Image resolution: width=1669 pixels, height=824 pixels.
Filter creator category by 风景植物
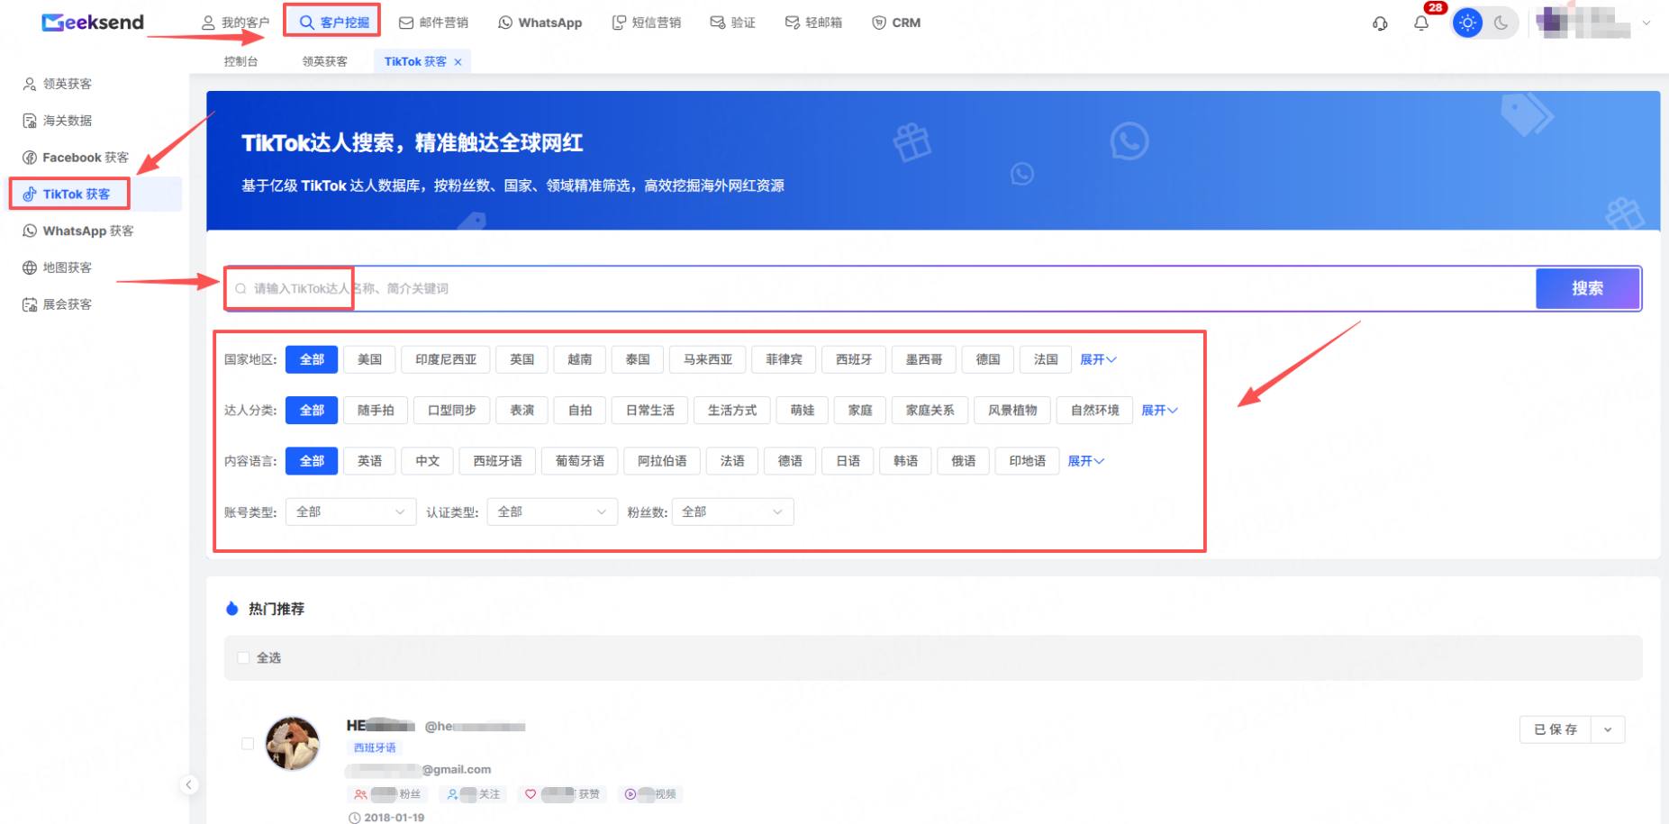click(x=1012, y=410)
